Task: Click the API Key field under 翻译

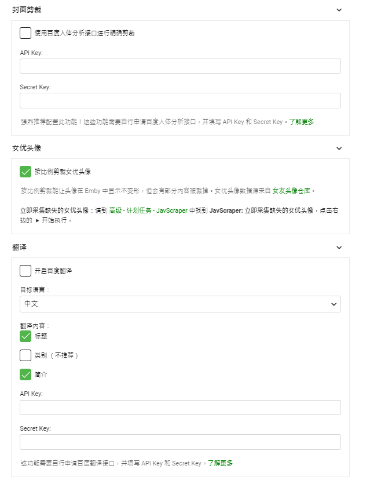Action: pos(179,408)
